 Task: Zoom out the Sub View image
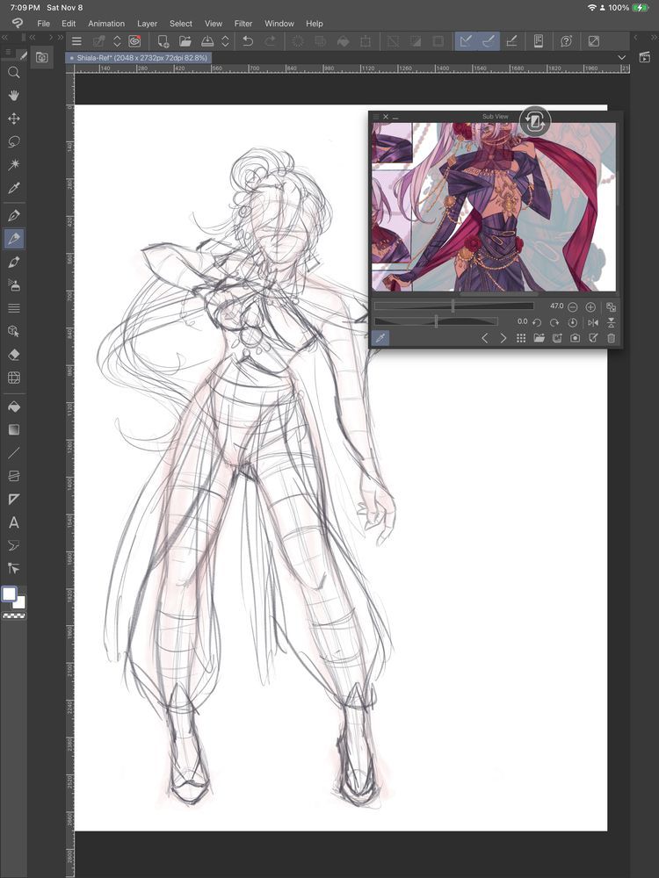pos(572,306)
